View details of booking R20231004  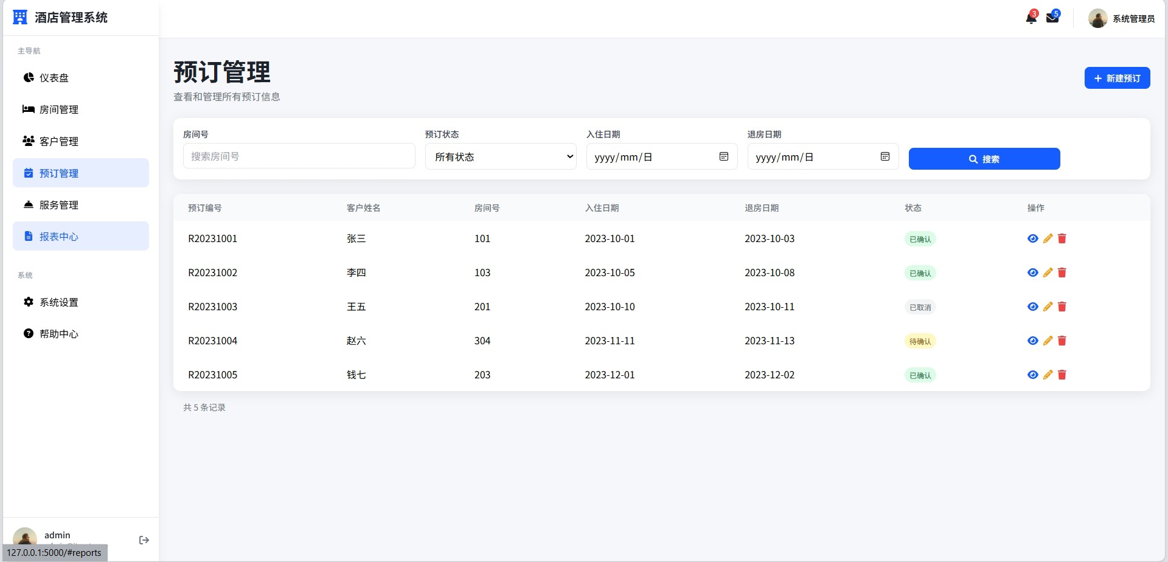[x=1033, y=341]
